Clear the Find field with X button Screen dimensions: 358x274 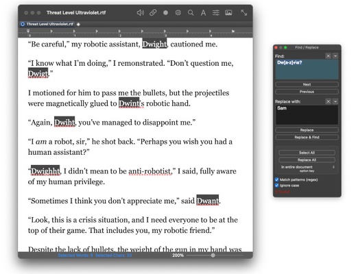pyautogui.click(x=328, y=56)
